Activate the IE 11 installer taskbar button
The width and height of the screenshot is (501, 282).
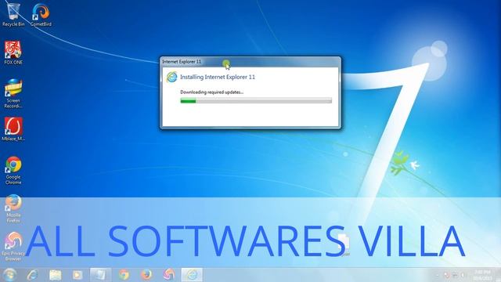coord(192,275)
